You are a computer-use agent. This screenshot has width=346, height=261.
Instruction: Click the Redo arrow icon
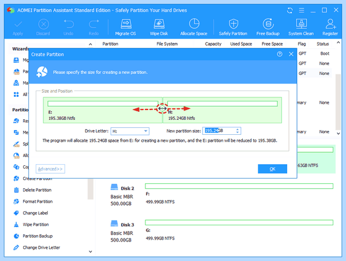tap(94, 24)
